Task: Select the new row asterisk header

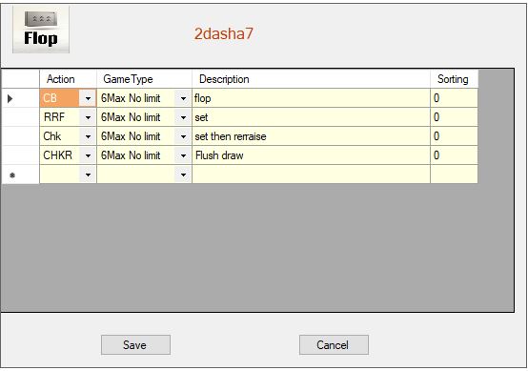Action: click(12, 175)
